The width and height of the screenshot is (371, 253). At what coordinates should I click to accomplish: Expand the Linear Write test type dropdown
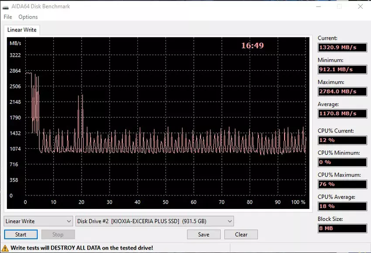tap(38, 221)
